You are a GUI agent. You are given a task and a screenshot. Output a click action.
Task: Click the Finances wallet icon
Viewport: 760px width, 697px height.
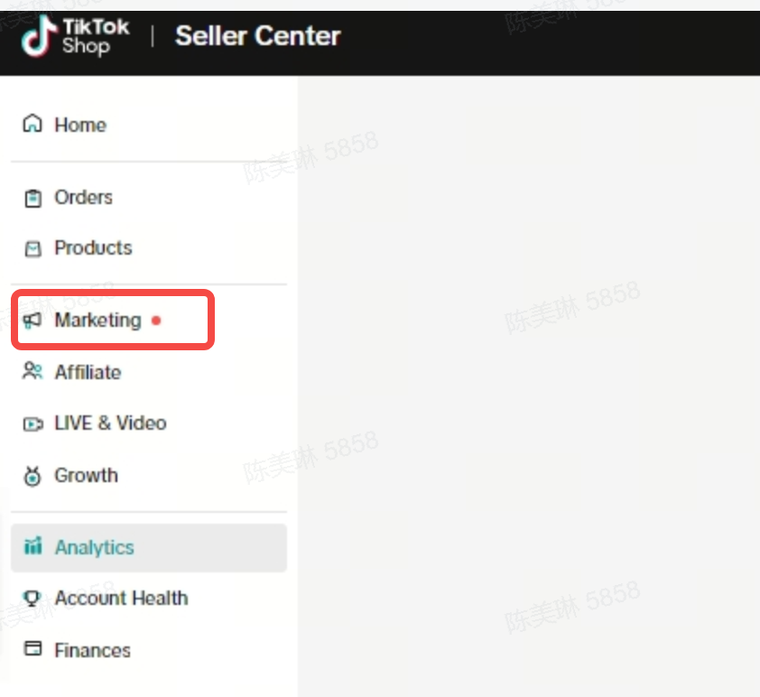pos(32,648)
